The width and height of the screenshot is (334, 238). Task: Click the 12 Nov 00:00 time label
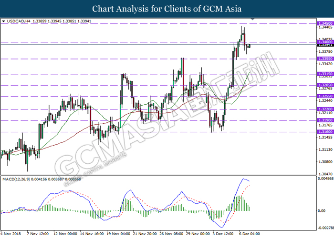[x=65, y=234]
